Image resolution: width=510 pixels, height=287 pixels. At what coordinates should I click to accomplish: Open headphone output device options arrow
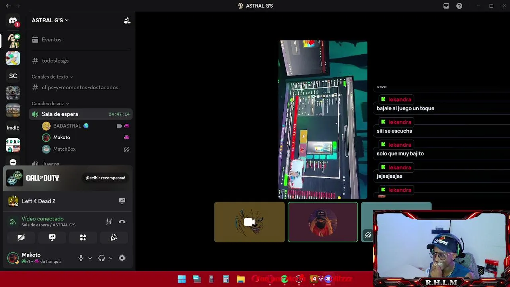coord(111,258)
